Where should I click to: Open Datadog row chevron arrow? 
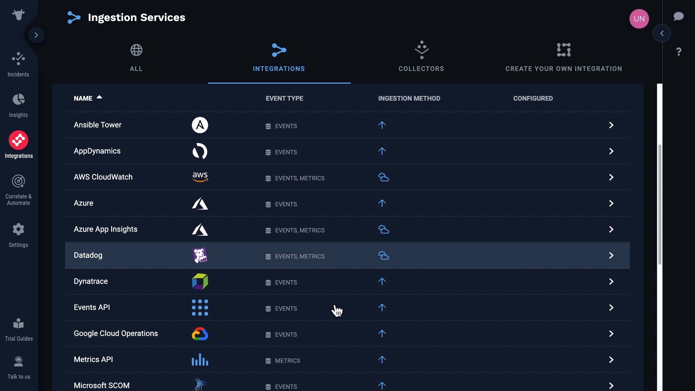coord(611,256)
